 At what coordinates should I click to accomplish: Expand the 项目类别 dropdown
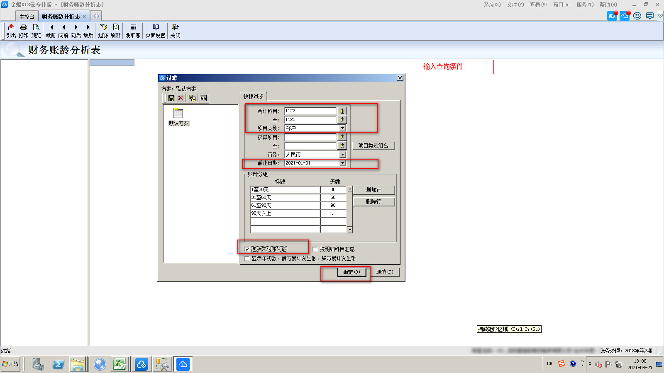click(x=342, y=128)
